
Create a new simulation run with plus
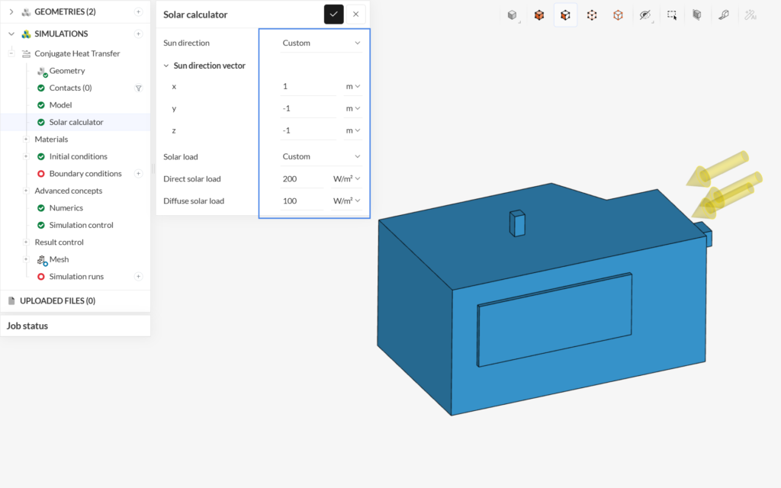click(139, 276)
